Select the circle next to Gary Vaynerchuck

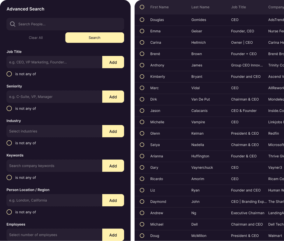click(142, 168)
